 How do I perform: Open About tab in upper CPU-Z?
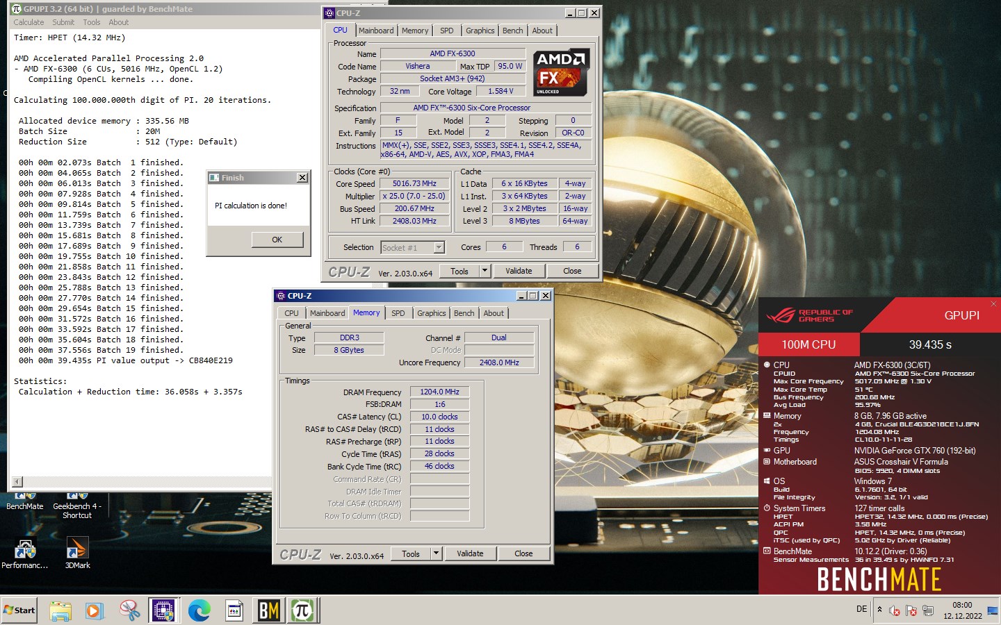coord(542,31)
